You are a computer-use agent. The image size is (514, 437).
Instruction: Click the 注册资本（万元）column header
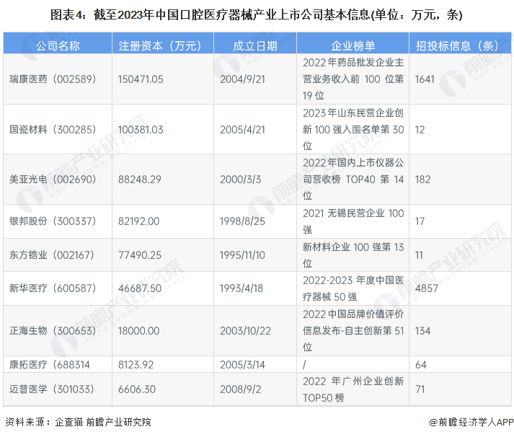click(160, 45)
